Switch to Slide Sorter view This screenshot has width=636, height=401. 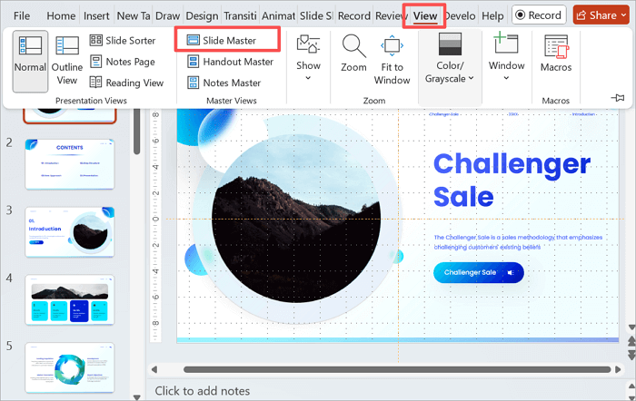coord(123,41)
